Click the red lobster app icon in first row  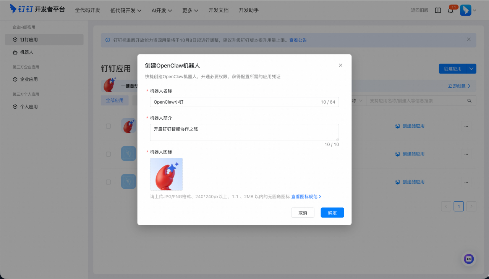tap(128, 126)
